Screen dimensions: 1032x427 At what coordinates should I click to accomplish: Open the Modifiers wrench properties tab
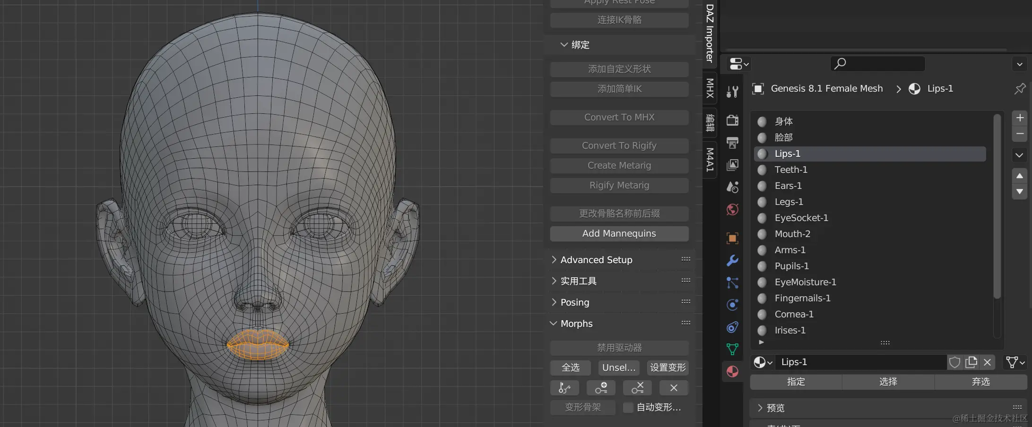[732, 260]
